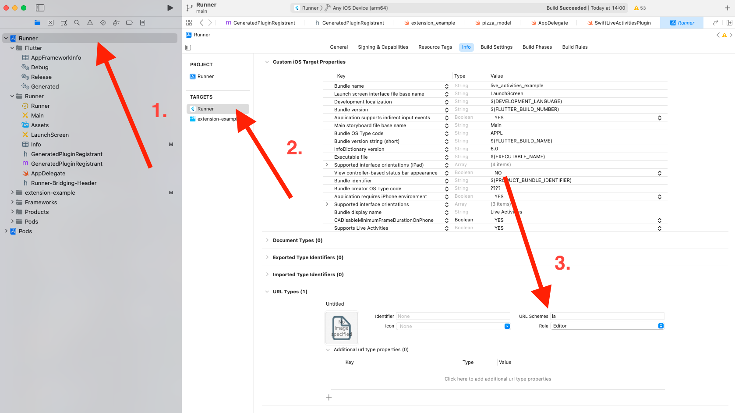Change View controller-based status bar NO popup
This screenshot has width=735, height=413.
(660, 173)
